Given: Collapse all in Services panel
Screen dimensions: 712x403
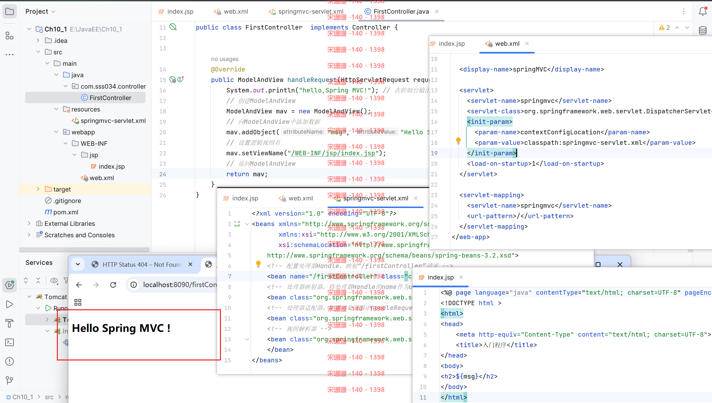Looking at the screenshot, I should coord(38,280).
